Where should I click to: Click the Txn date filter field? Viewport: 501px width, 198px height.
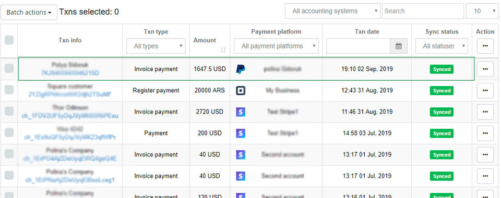[358, 46]
